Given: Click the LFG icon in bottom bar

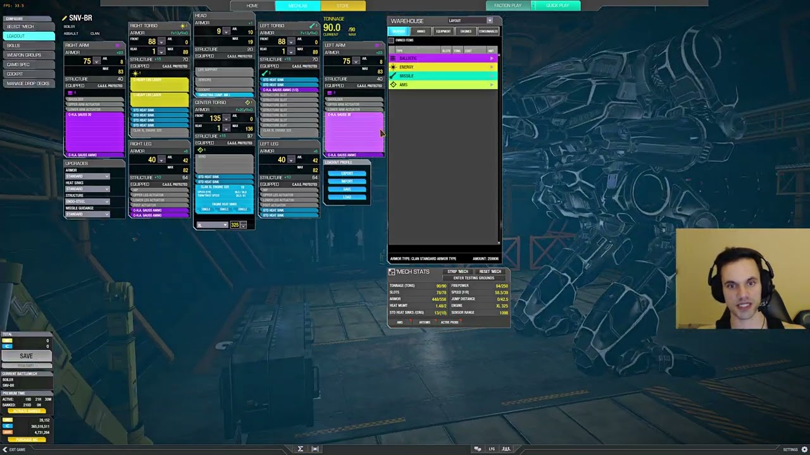Looking at the screenshot, I should click(492, 449).
